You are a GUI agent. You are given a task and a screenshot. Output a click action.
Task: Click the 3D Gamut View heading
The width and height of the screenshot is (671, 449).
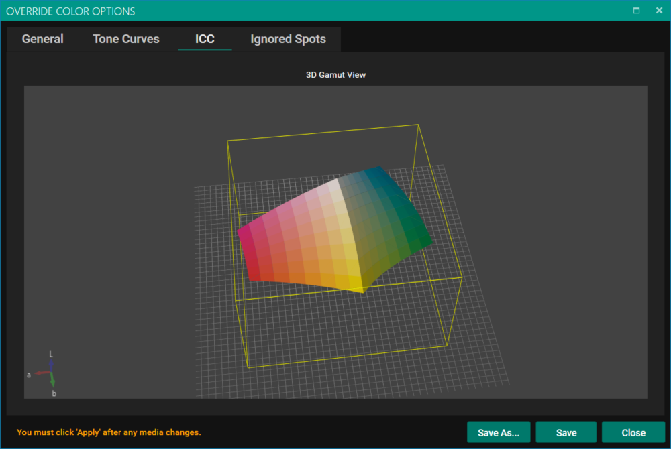[335, 75]
